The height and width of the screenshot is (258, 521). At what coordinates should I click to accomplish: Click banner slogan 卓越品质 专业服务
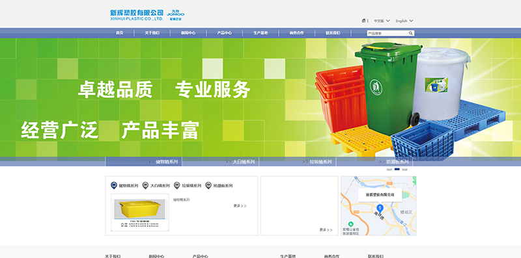[164, 89]
